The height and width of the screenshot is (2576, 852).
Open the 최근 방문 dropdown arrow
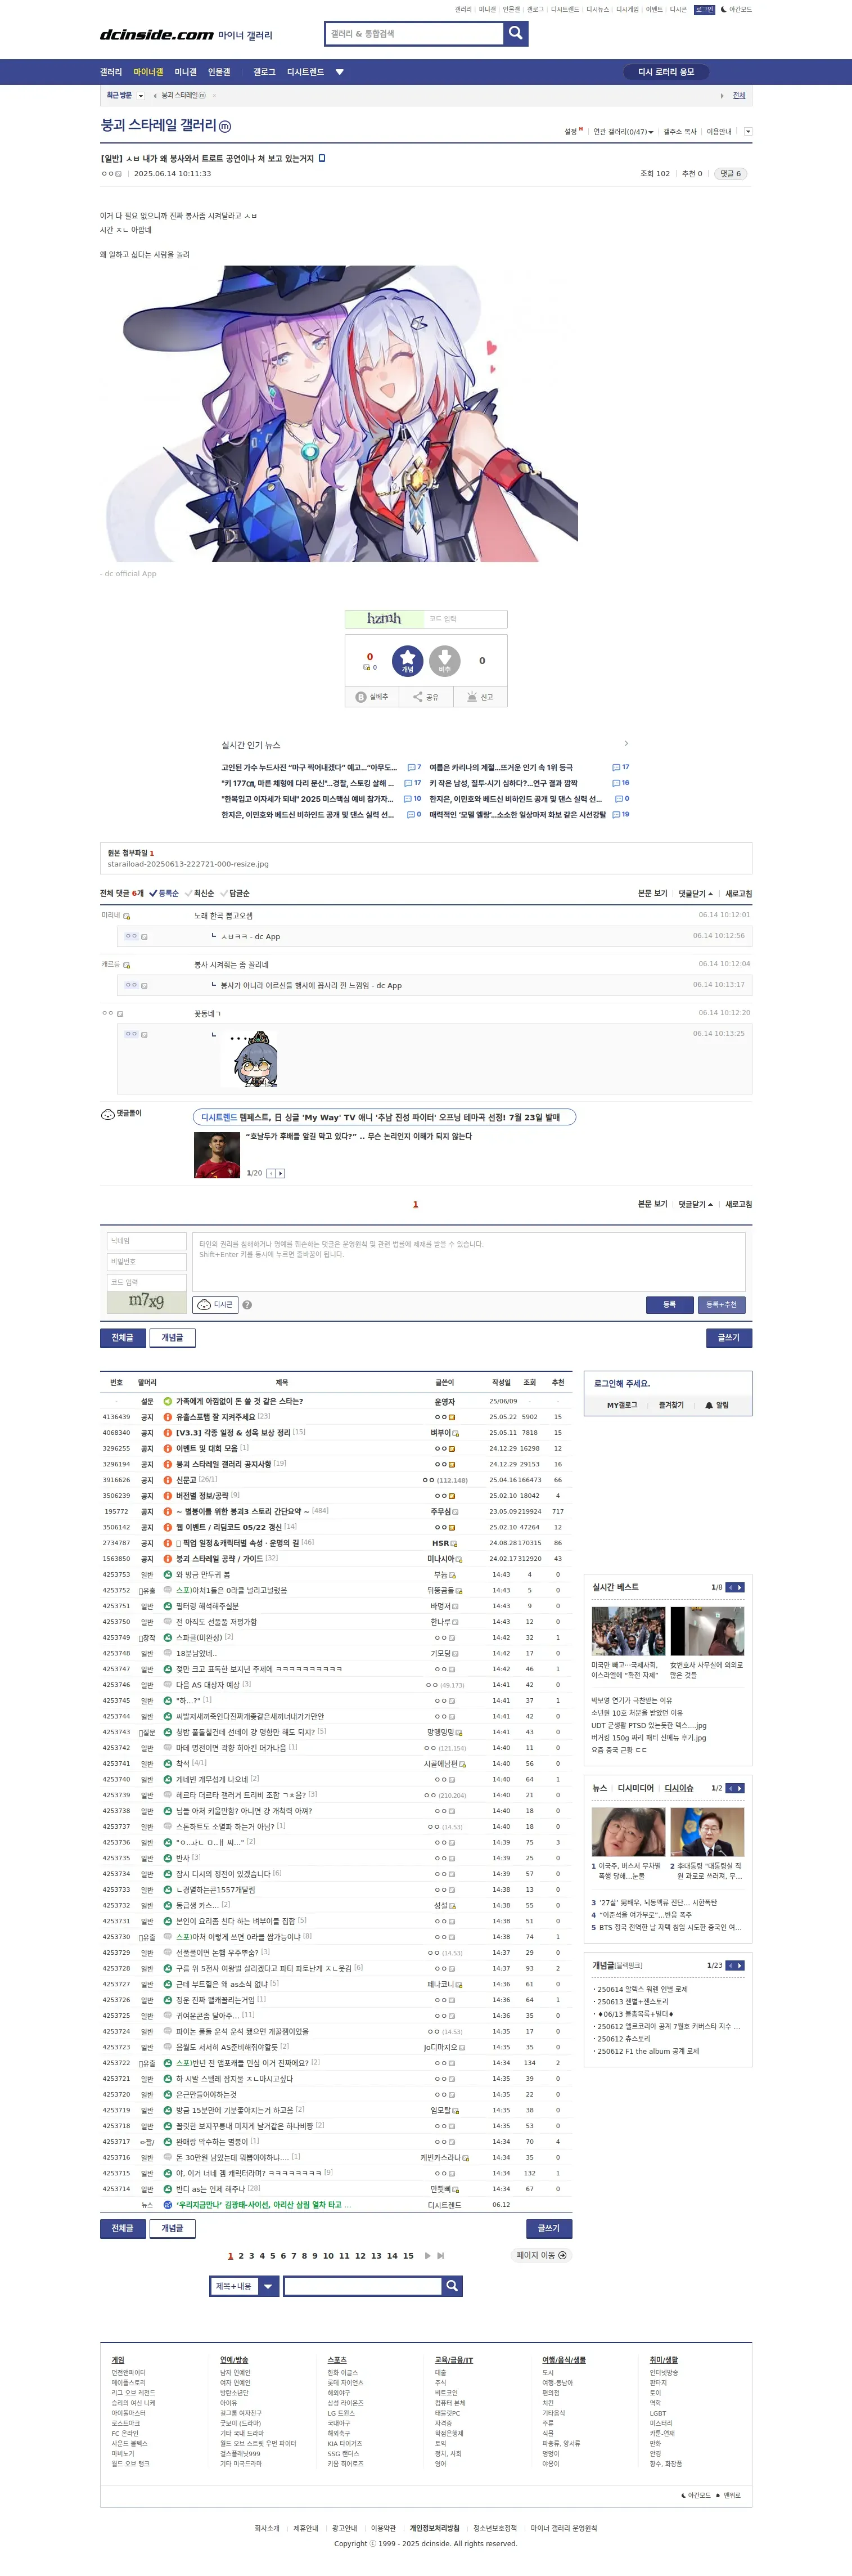click(x=141, y=96)
